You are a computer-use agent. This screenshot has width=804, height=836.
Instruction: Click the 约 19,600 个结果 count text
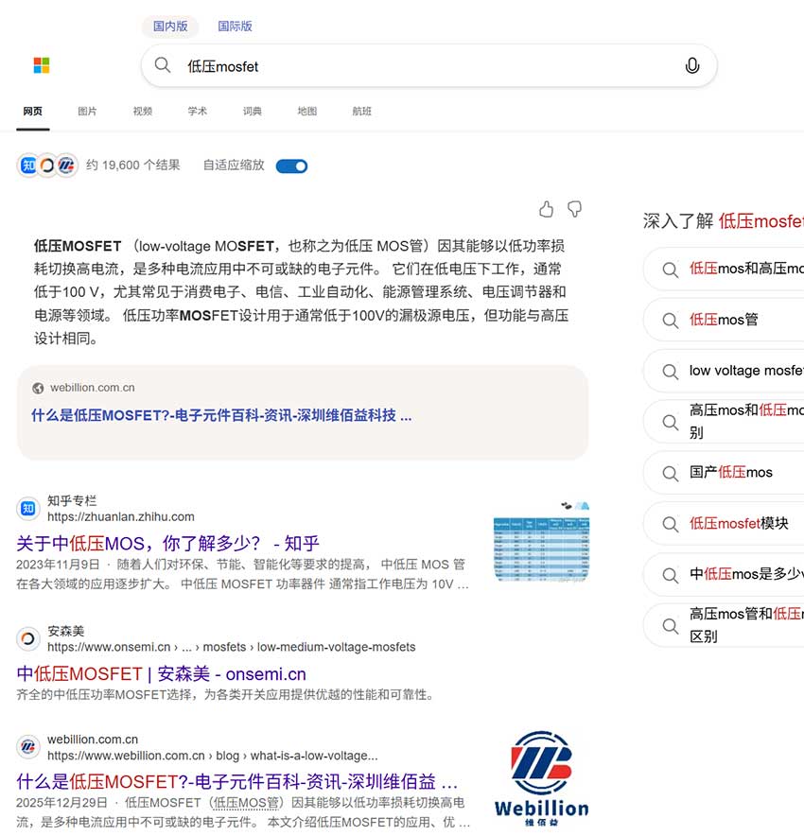132,165
